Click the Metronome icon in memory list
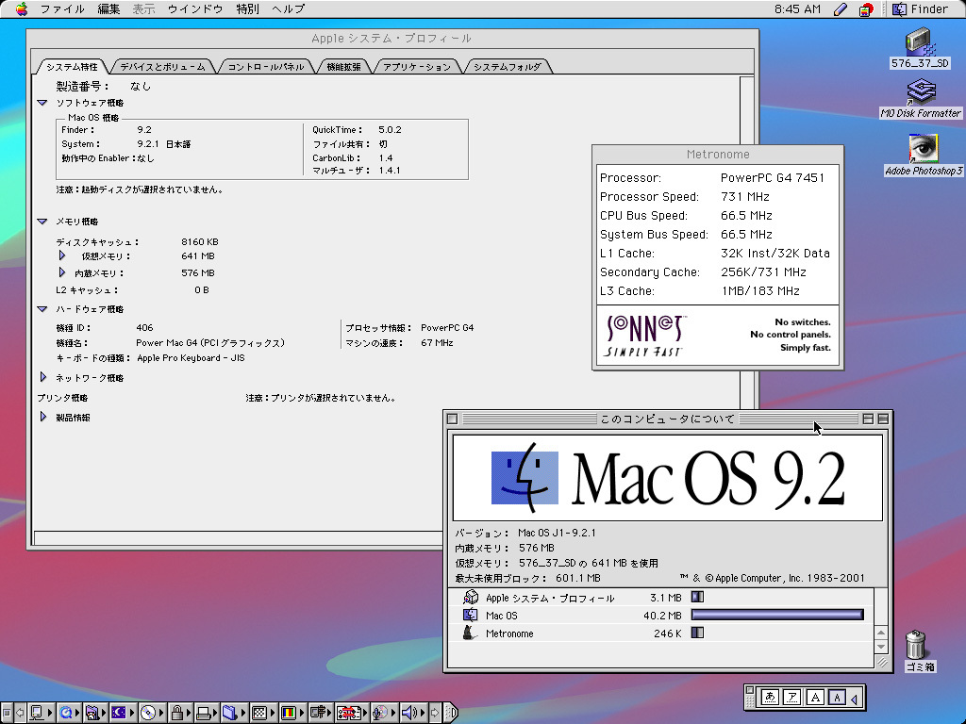Image resolution: width=966 pixels, height=724 pixels. tap(470, 633)
